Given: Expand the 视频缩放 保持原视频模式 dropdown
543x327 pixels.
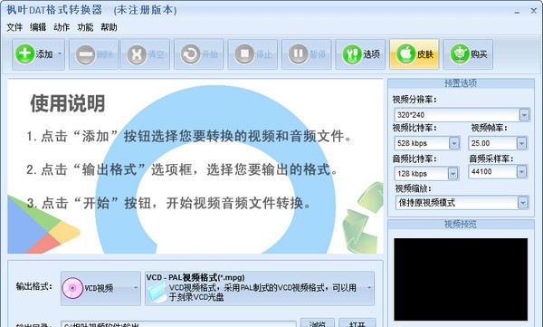Looking at the screenshot, I should (x=523, y=203).
